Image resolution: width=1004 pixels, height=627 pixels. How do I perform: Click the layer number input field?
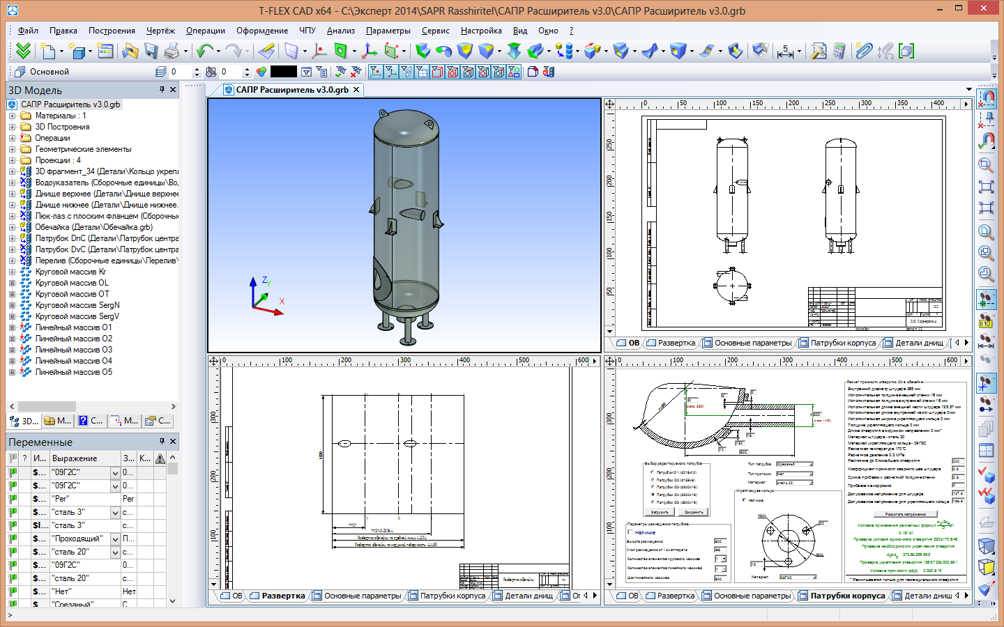tap(180, 72)
